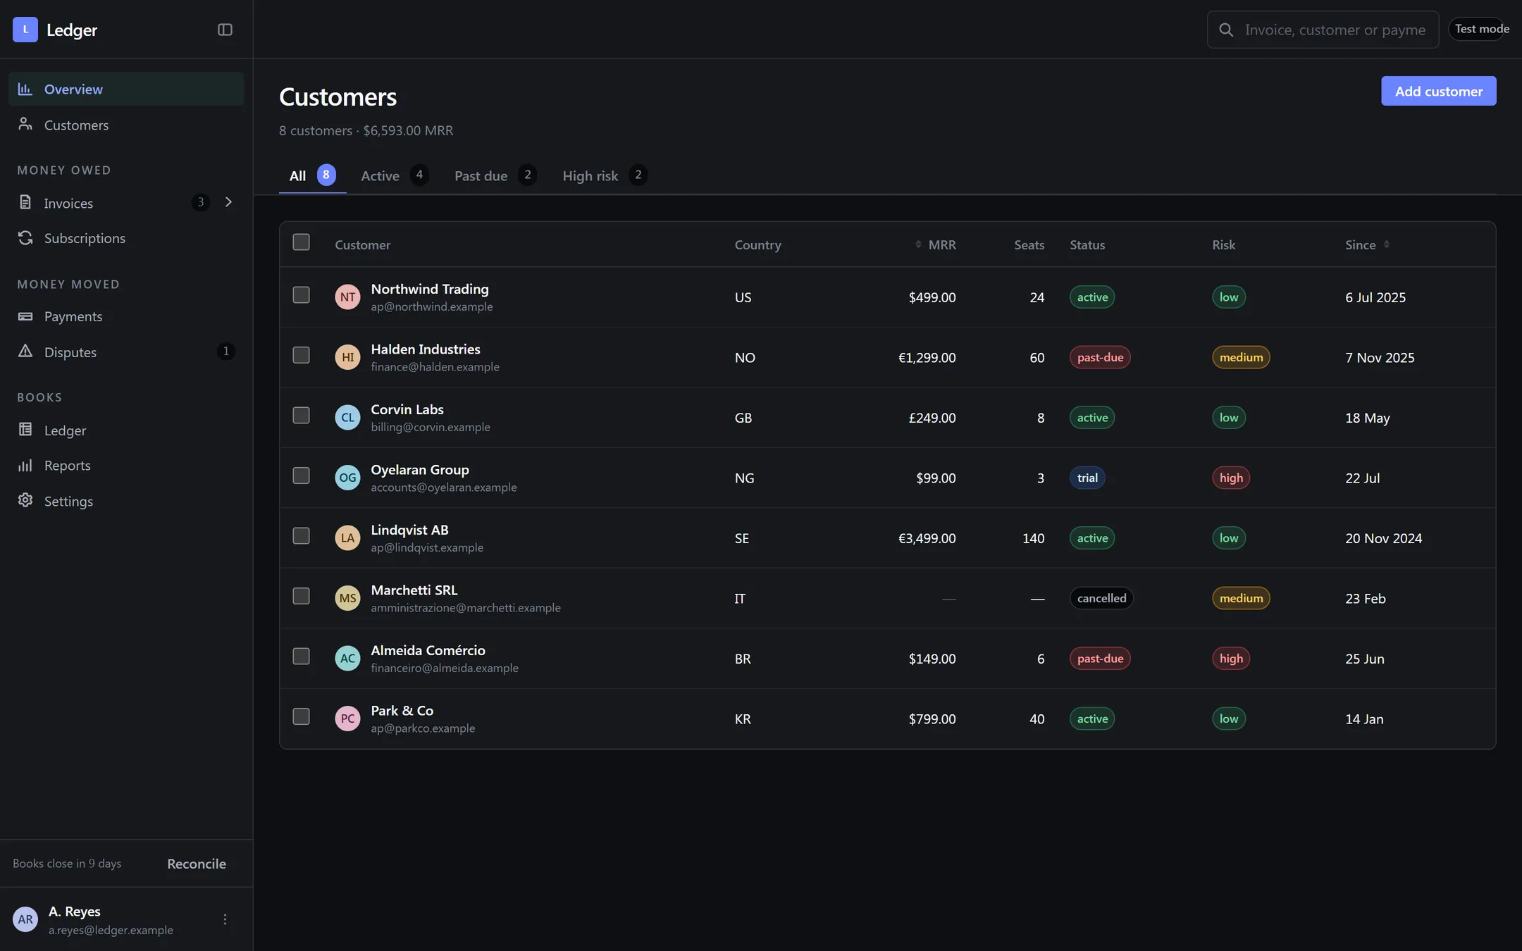The height and width of the screenshot is (951, 1522).
Task: Click the Settings gear icon
Action: pyautogui.click(x=25, y=500)
